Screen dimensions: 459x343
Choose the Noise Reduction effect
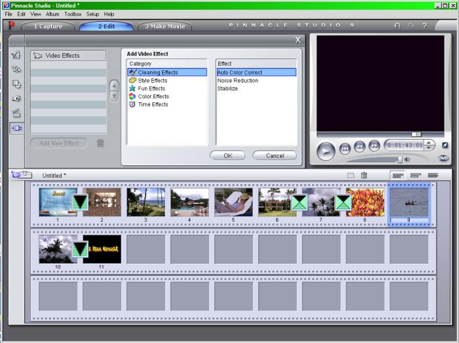coord(238,81)
